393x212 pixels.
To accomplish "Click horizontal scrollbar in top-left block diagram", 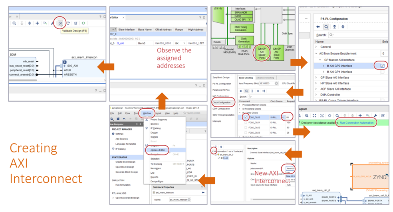I will coord(23,80).
